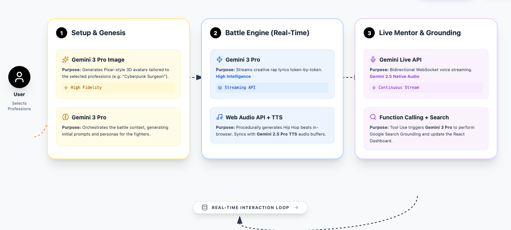
Task: Click the database icon in Real-Time Interaction Loop
Action: [x=205, y=207]
